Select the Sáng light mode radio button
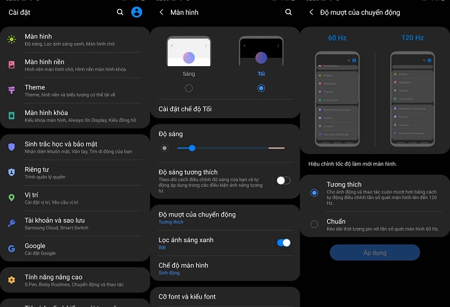This screenshot has height=307, width=450. (x=188, y=88)
